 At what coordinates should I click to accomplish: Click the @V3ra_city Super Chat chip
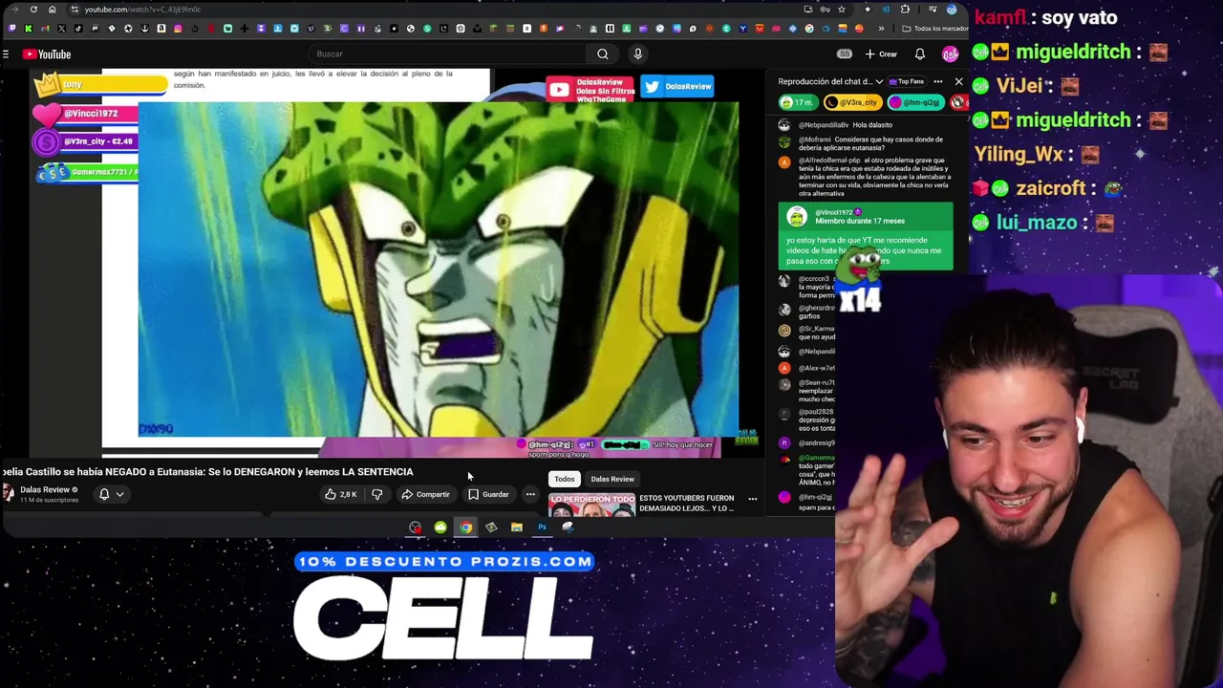852,102
